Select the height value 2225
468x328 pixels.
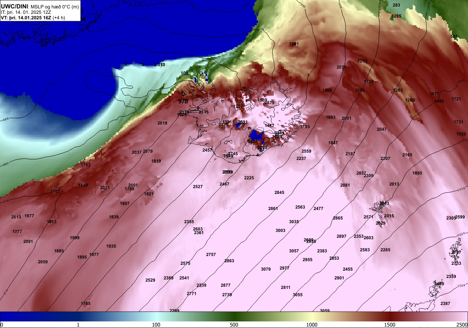click(x=249, y=178)
